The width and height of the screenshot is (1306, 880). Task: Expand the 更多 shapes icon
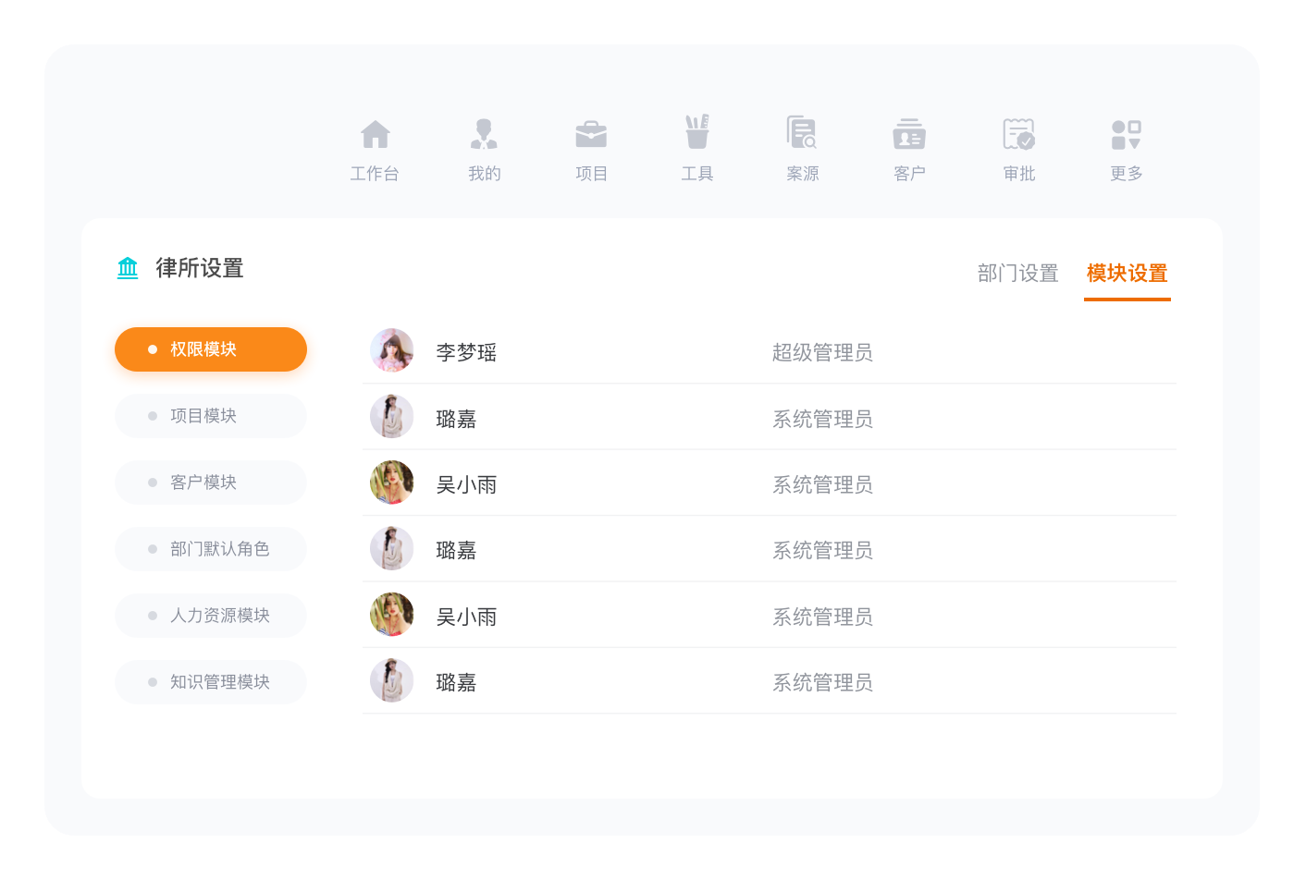pyautogui.click(x=1126, y=135)
